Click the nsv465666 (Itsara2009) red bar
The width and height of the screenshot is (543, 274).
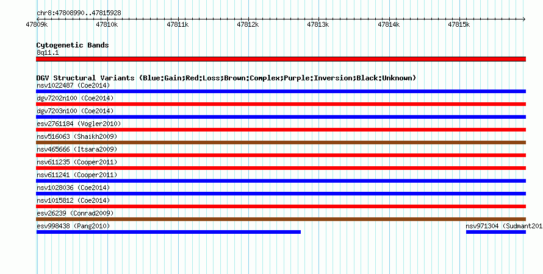pos(281,155)
